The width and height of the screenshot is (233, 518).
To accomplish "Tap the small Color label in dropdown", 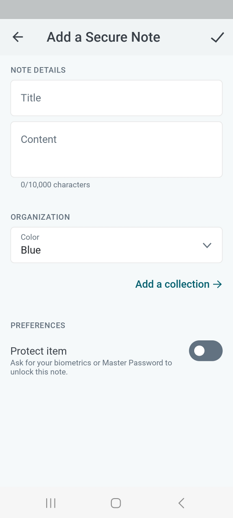I will coord(30,237).
